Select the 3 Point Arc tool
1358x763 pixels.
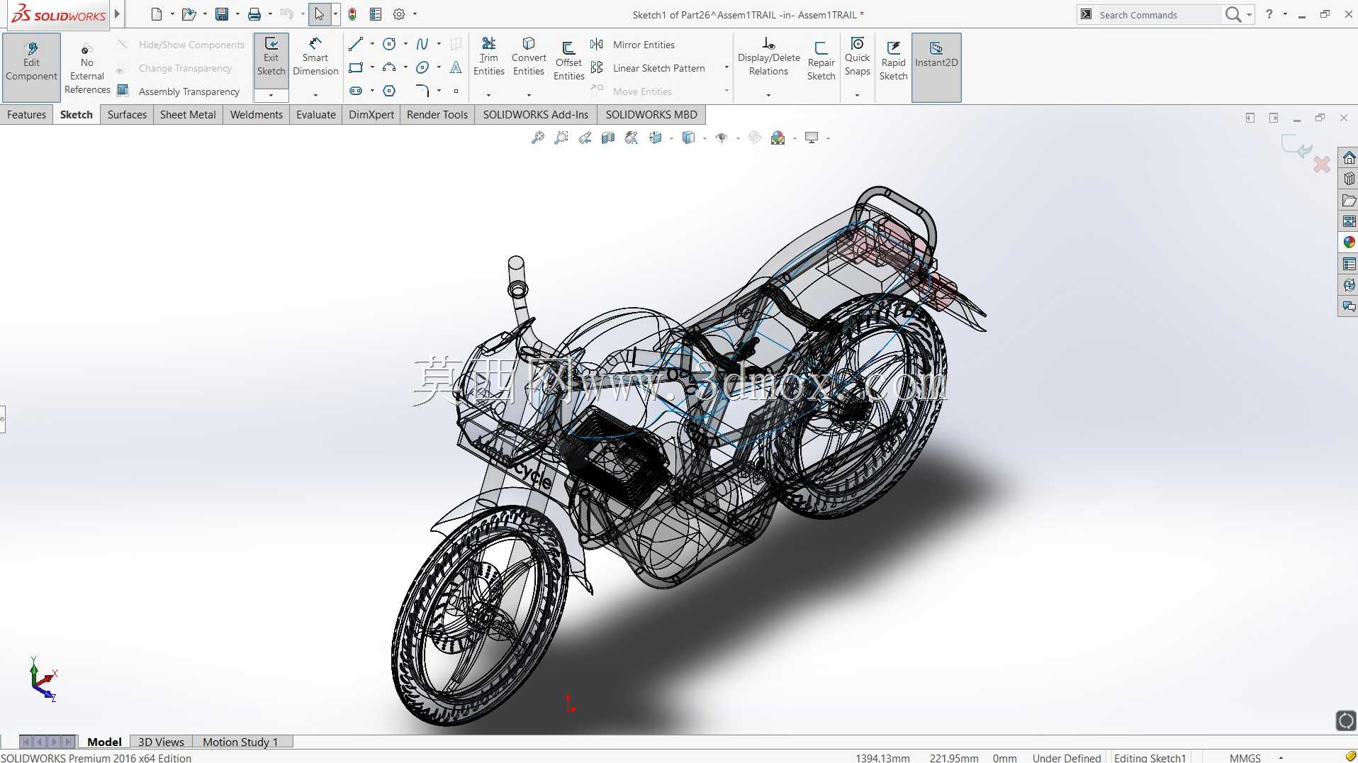[389, 67]
